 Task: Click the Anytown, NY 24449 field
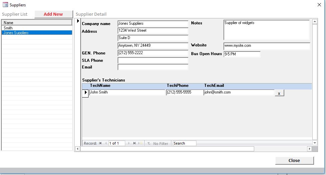(153, 45)
